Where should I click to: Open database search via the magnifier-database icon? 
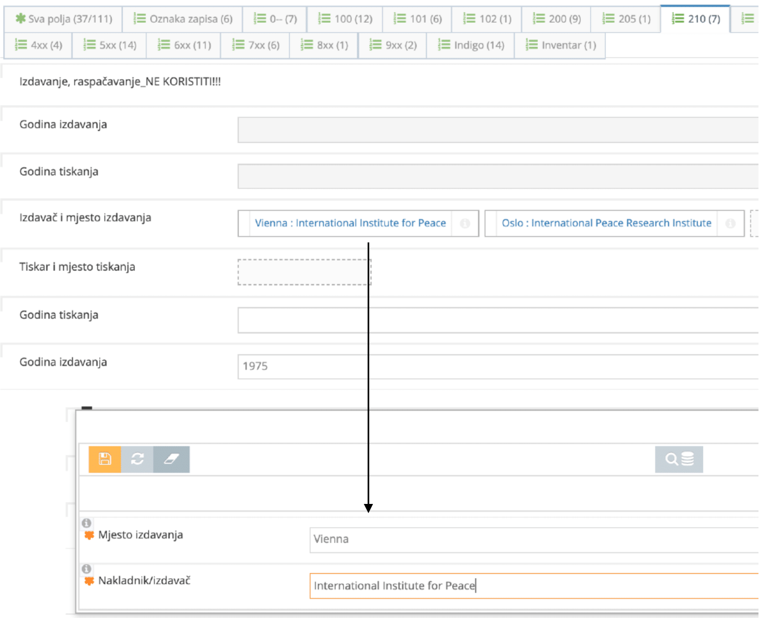[x=678, y=459]
